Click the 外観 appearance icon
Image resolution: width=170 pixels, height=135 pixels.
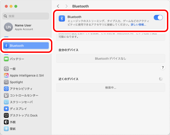point(6,122)
